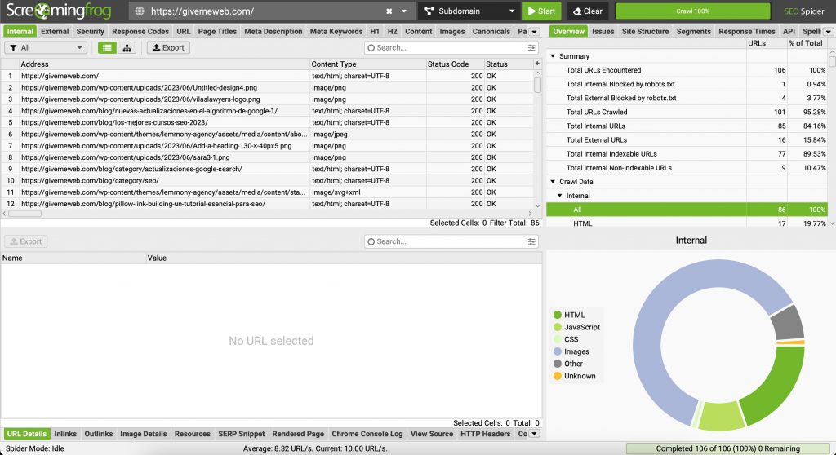Switch to the Response Codes tab
The image size is (836, 455).
tap(140, 31)
